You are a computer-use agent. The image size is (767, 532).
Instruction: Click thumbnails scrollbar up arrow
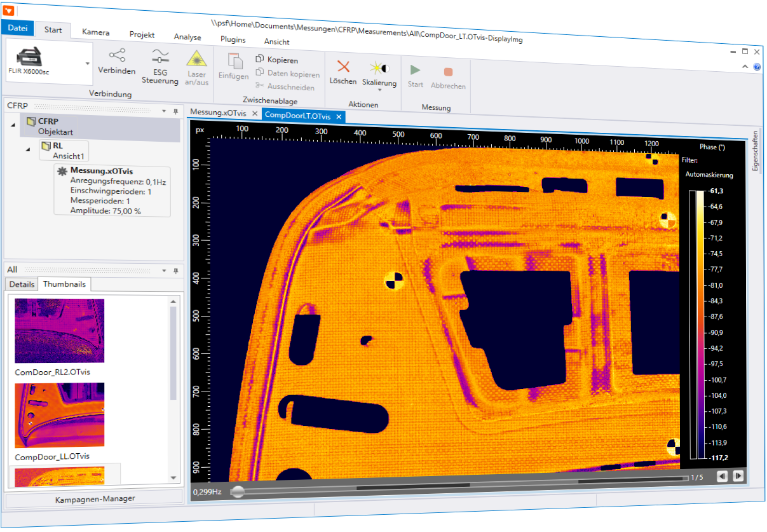[173, 301]
